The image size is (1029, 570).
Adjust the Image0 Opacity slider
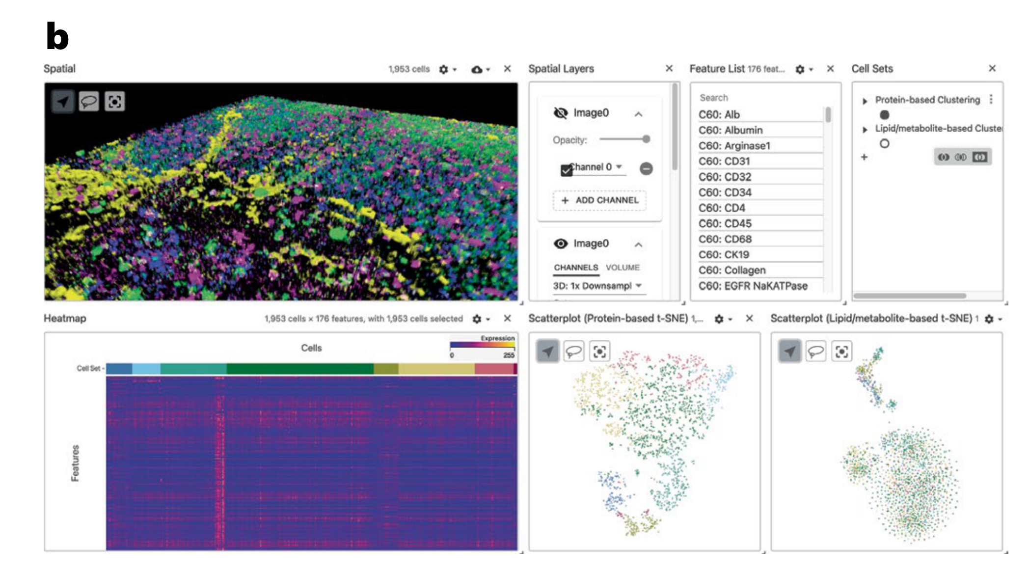pyautogui.click(x=646, y=139)
